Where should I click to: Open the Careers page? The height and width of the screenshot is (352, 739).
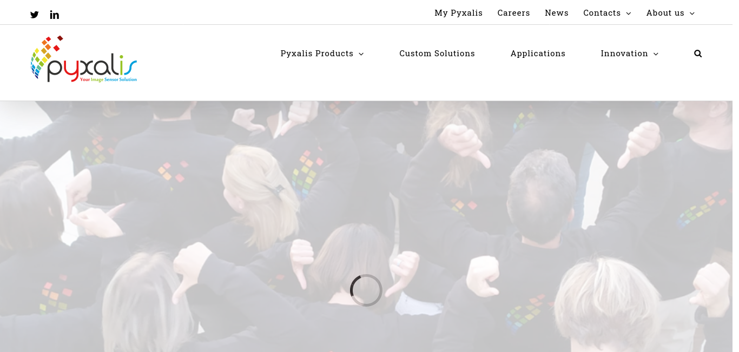513,13
